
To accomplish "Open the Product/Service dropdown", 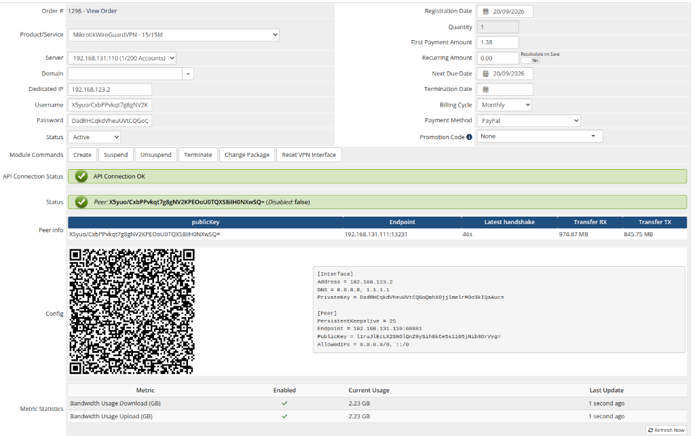I will (x=173, y=35).
